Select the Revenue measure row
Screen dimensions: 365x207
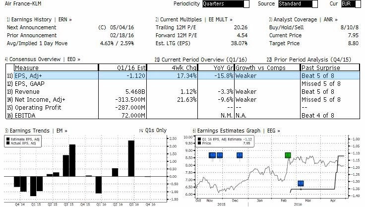(182, 92)
